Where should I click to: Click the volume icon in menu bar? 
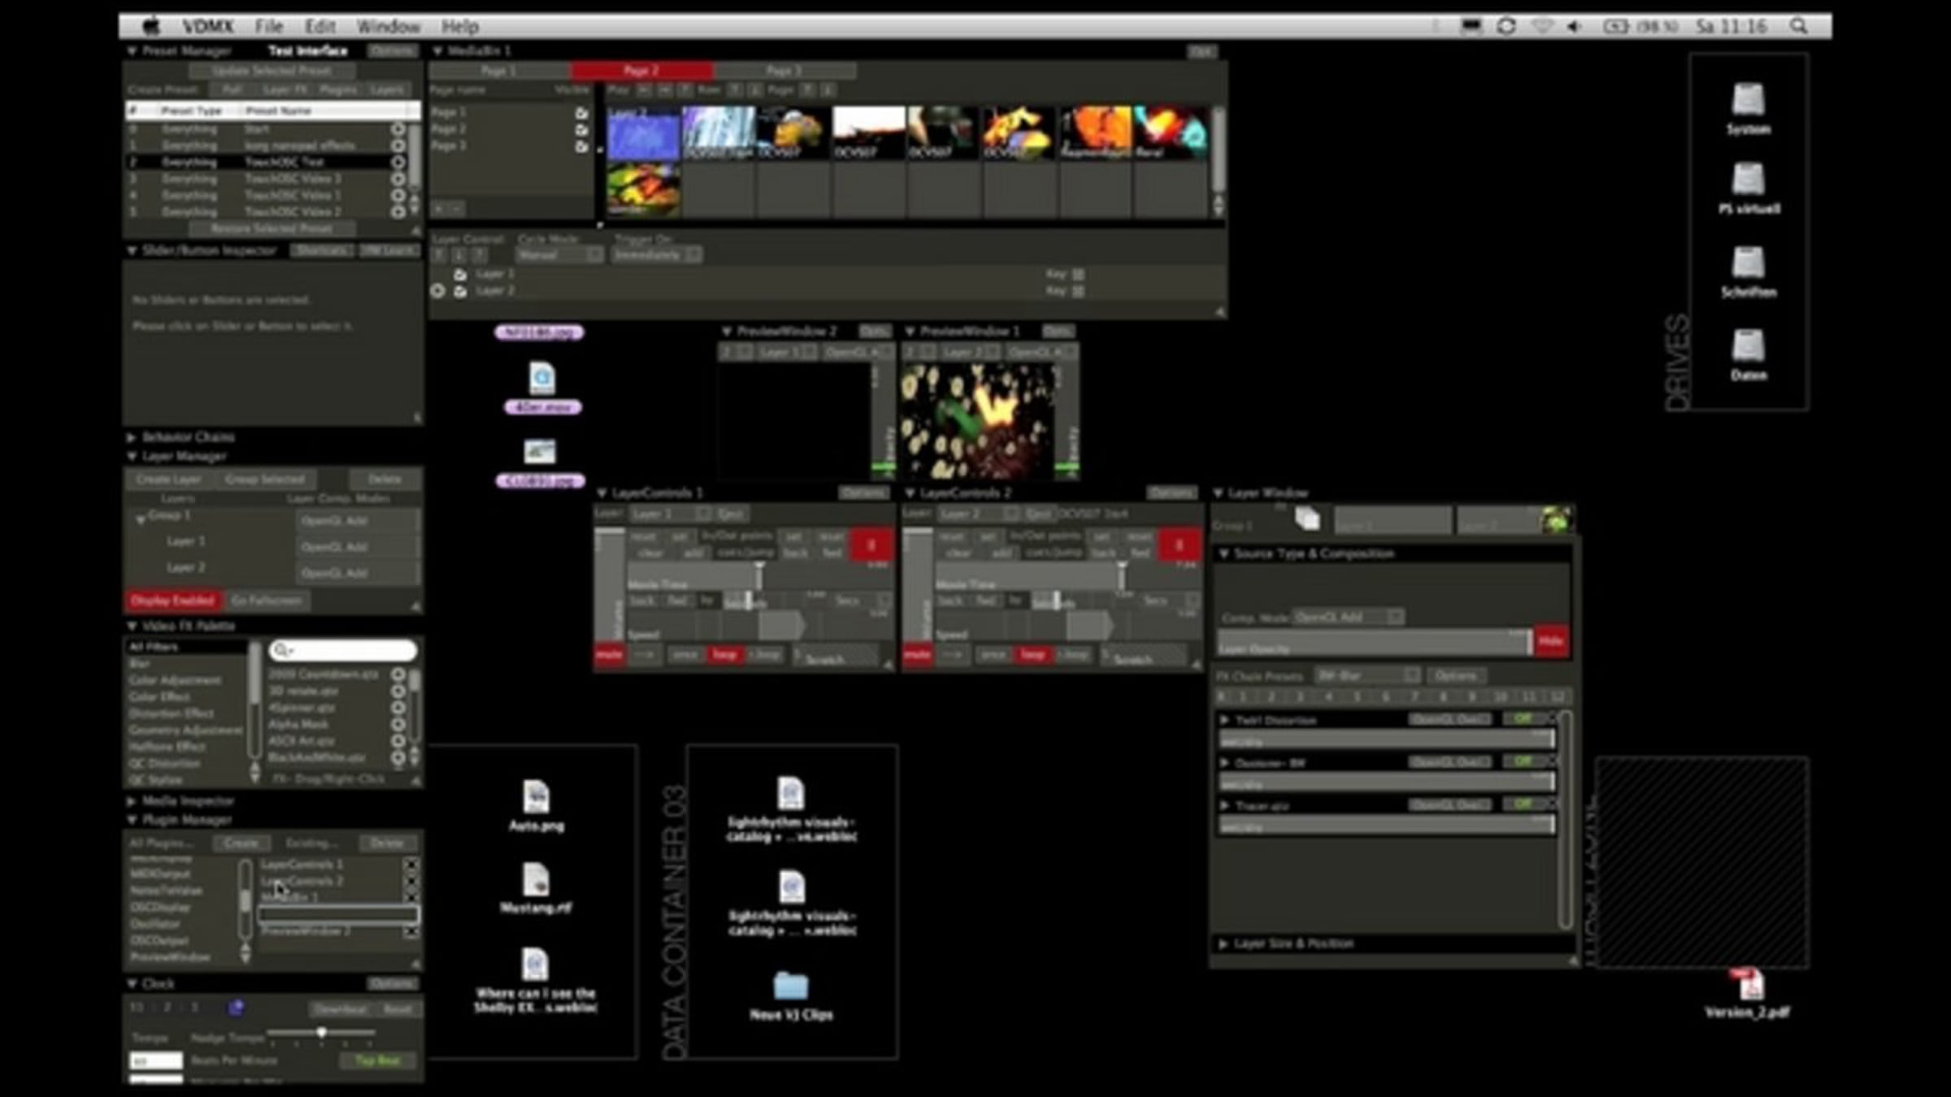[x=1575, y=26]
